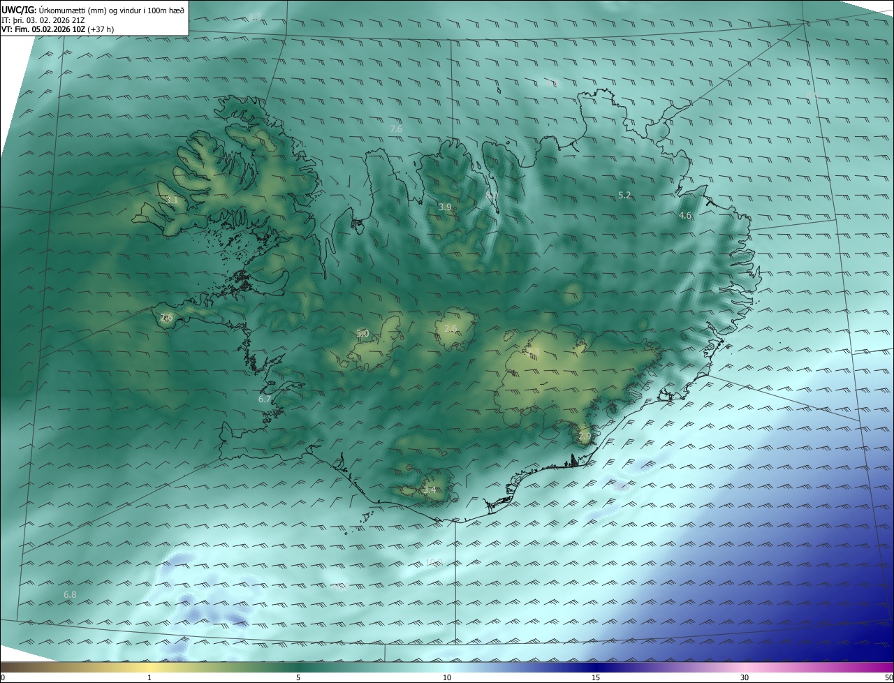Select the 5.2 value in the northeast
Screen dimensions: 894x683
pos(625,195)
